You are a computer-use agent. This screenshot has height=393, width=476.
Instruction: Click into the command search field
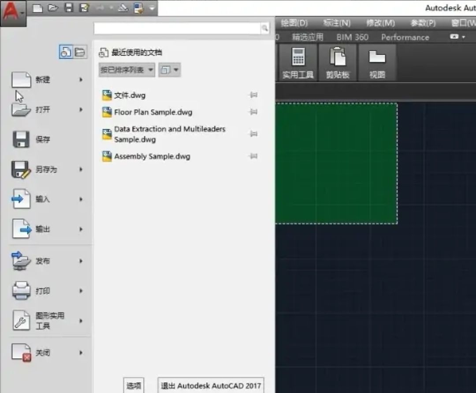pos(177,28)
